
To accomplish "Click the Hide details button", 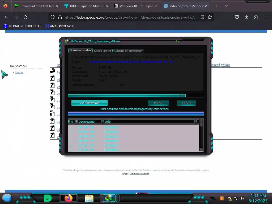I will coord(90,103).
